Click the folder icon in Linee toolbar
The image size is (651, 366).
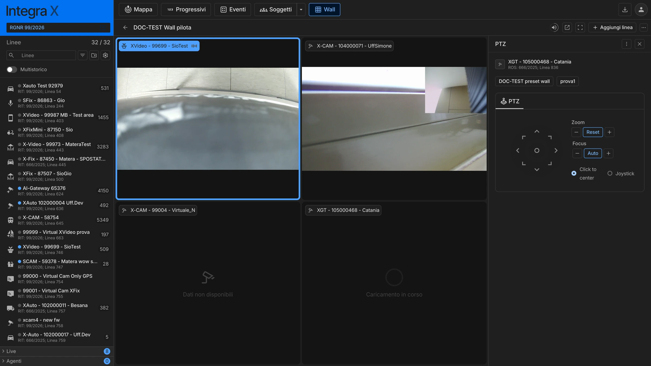pos(94,55)
